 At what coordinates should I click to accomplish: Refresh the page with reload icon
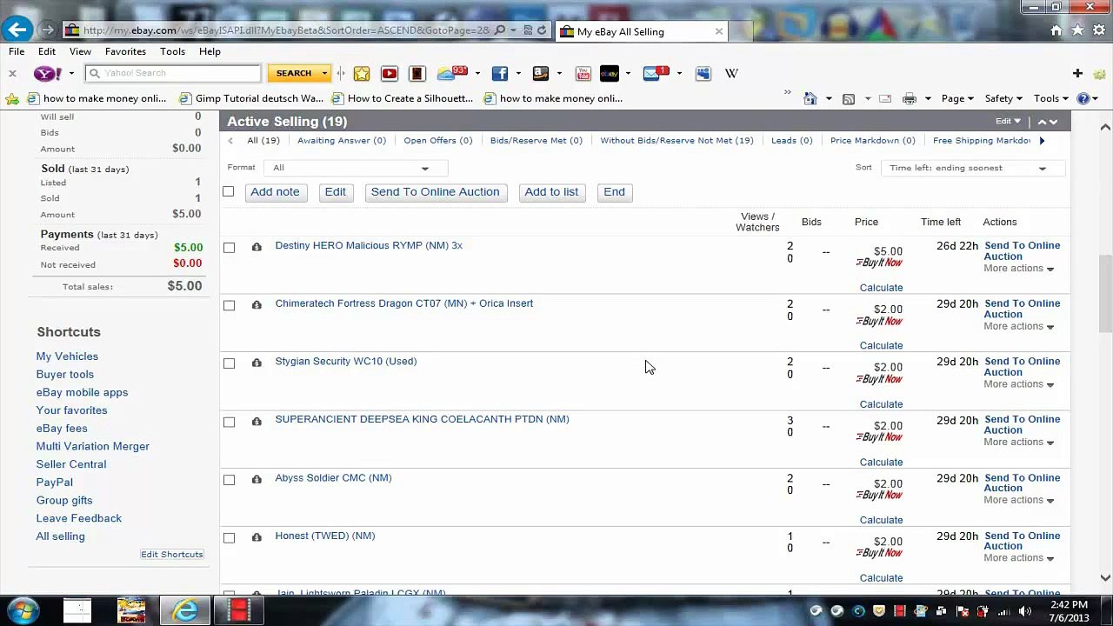541,30
